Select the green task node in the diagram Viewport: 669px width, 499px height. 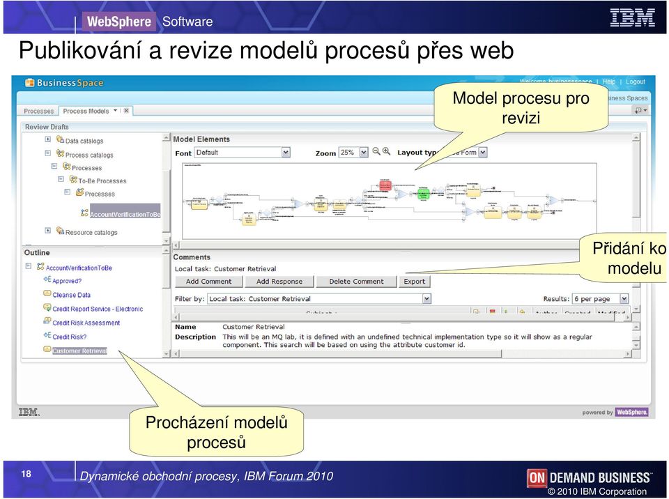423,193
